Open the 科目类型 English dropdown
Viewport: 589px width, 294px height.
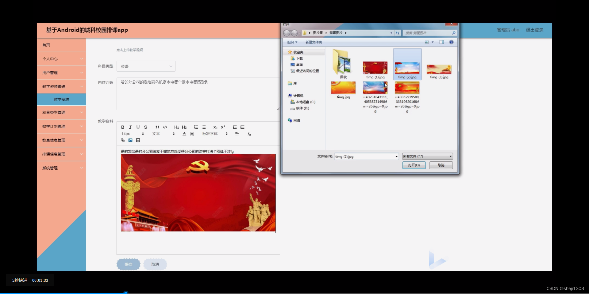tap(146, 66)
